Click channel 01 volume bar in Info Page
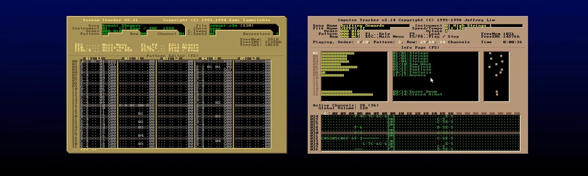The height and width of the screenshot is (176, 588). point(338,53)
